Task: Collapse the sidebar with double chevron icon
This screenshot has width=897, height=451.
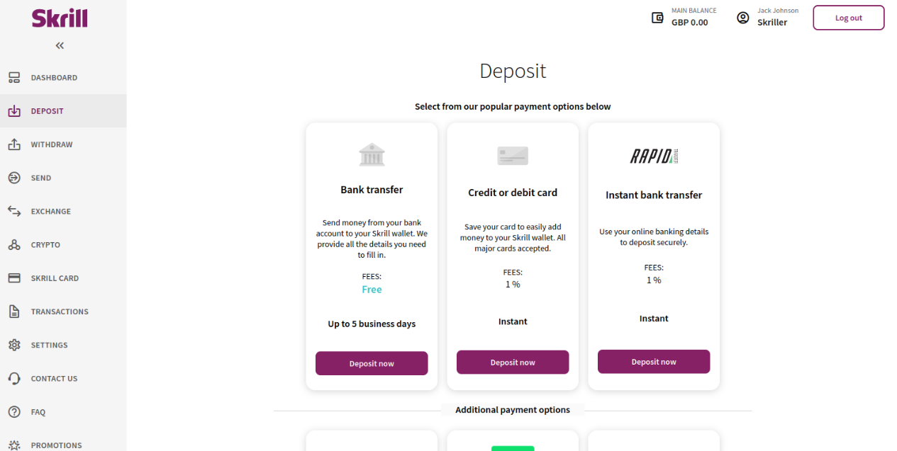Action: pos(60,45)
